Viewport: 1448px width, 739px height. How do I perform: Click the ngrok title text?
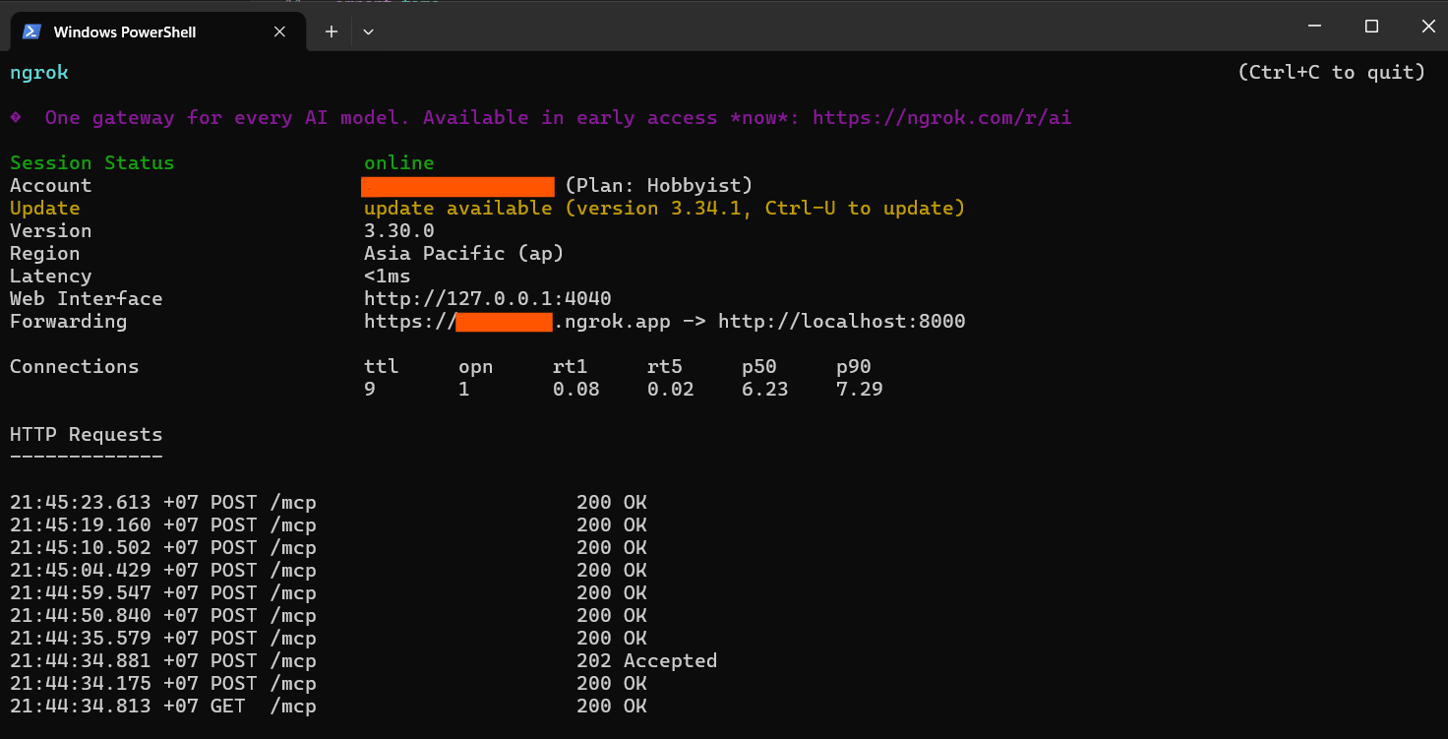click(39, 73)
